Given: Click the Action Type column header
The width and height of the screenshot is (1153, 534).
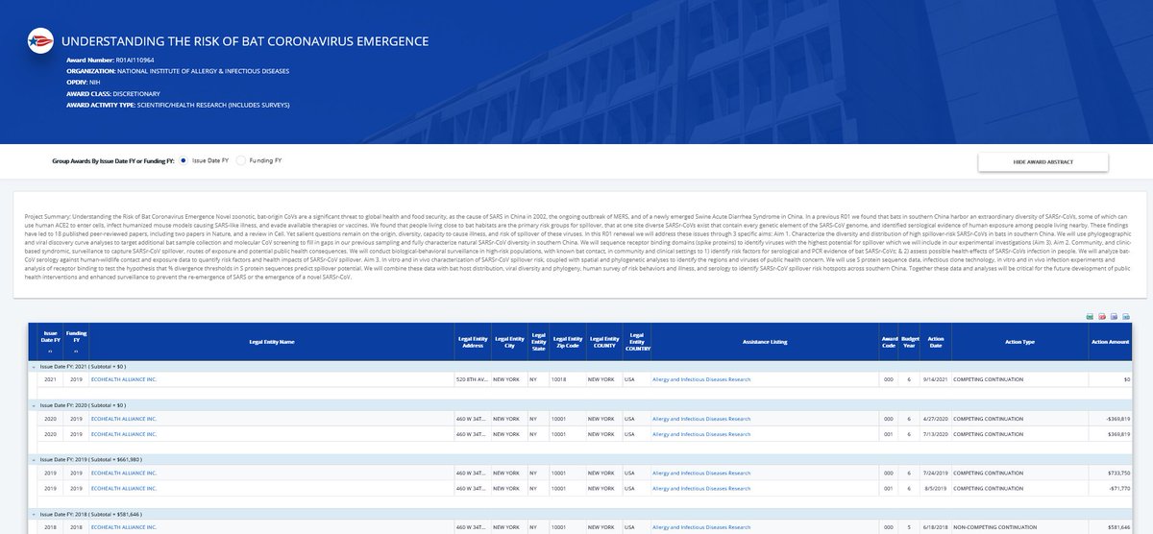Looking at the screenshot, I should pos(1020,341).
